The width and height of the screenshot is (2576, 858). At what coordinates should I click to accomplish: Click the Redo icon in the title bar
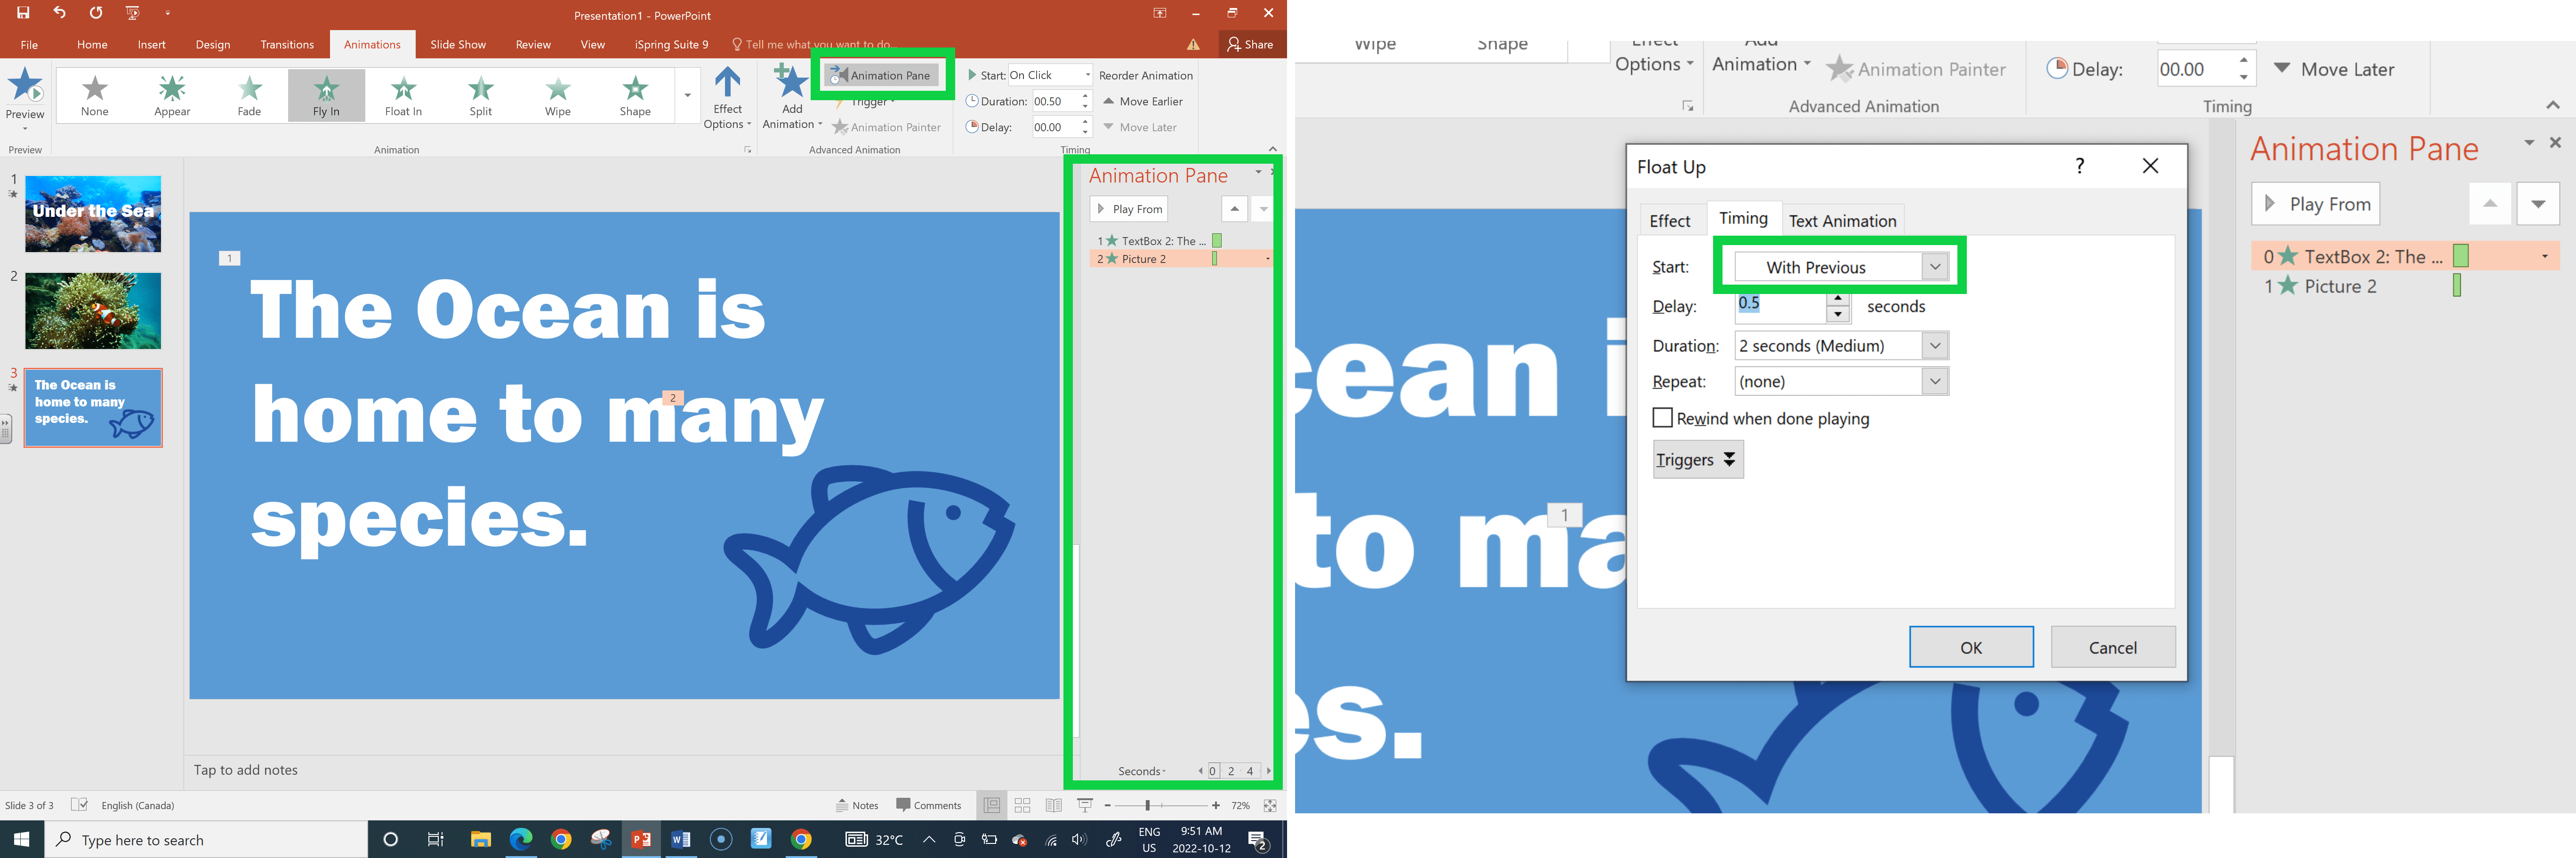pos(96,14)
